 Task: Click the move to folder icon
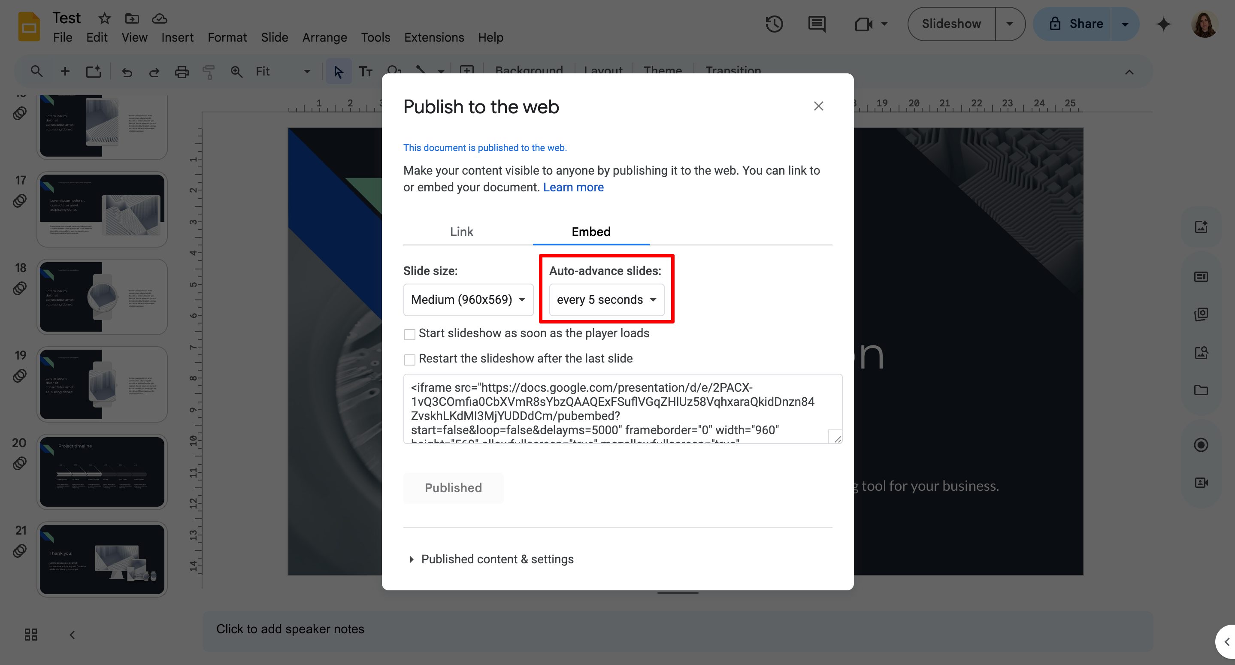pyautogui.click(x=132, y=18)
